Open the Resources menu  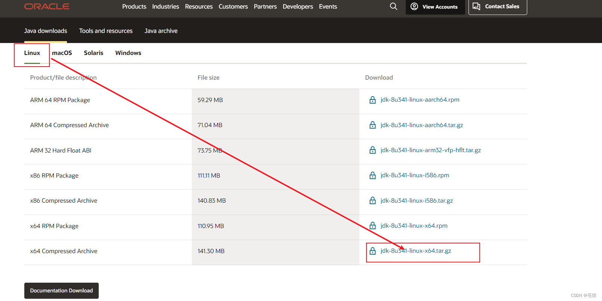click(x=199, y=6)
